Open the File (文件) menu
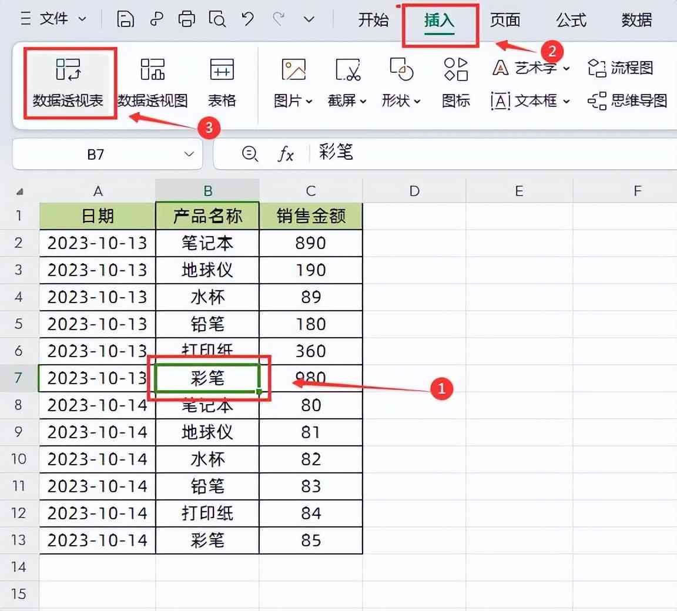This screenshot has width=677, height=611. tap(54, 19)
